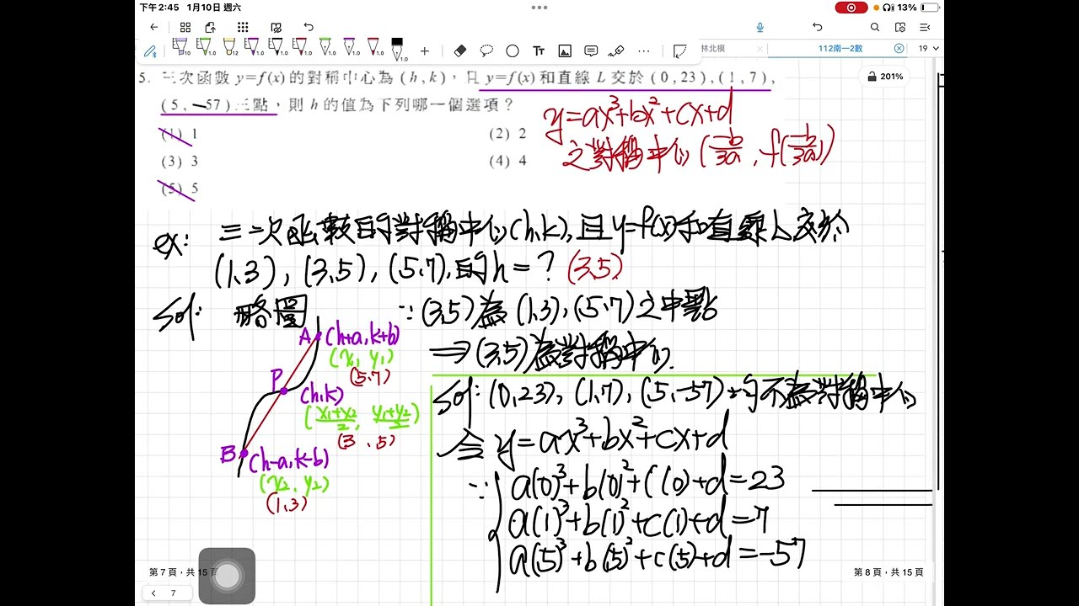Tap the red screen recording indicator
The height and width of the screenshot is (606, 1079).
pyautogui.click(x=851, y=8)
